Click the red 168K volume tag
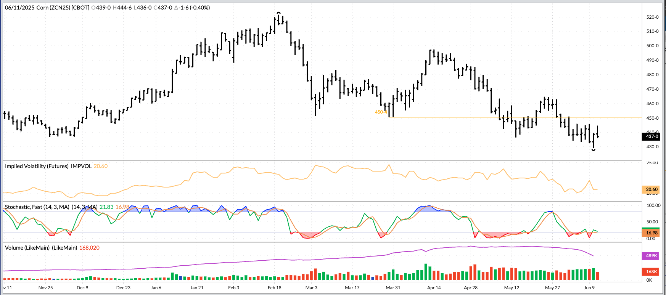The image size is (666, 295). (652, 272)
